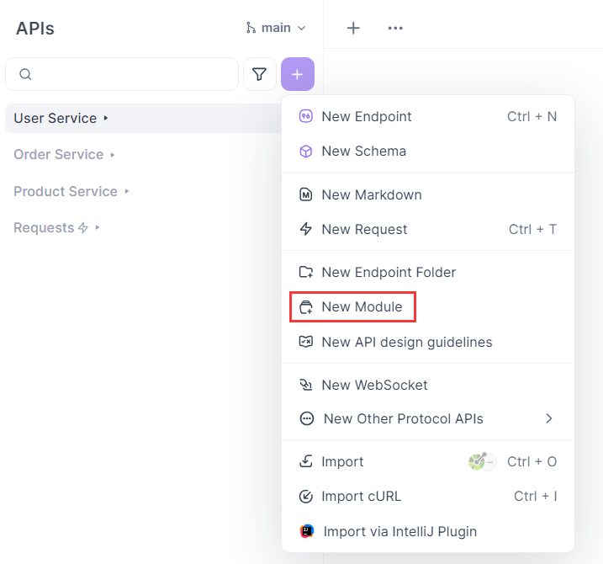Open New Other Protocol APIs submenu

(x=428, y=418)
